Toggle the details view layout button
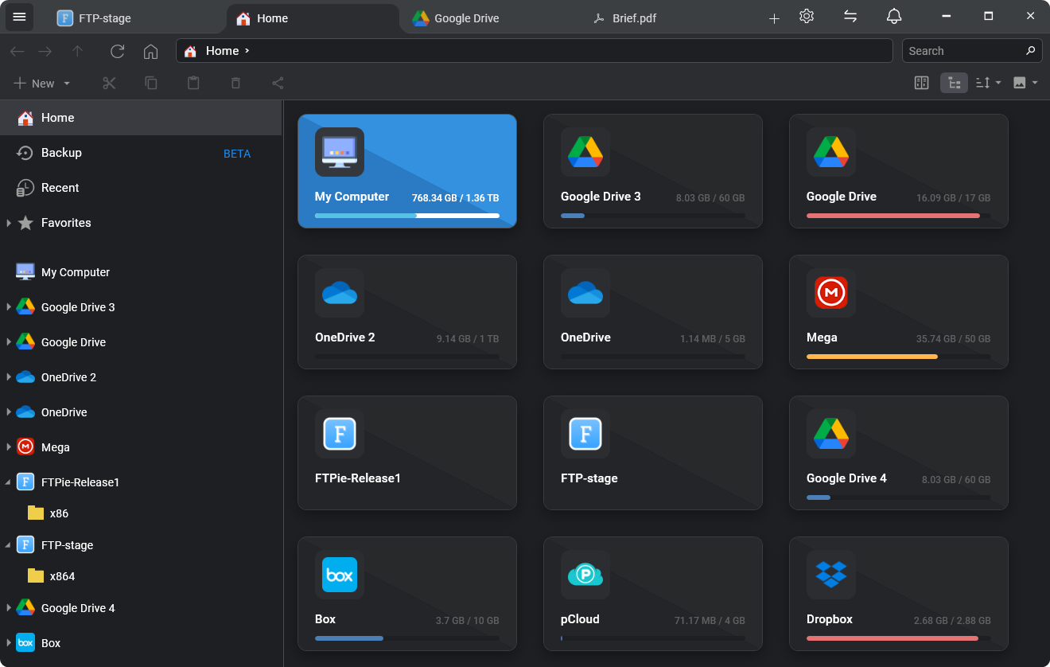This screenshot has width=1050, height=667. pos(954,82)
